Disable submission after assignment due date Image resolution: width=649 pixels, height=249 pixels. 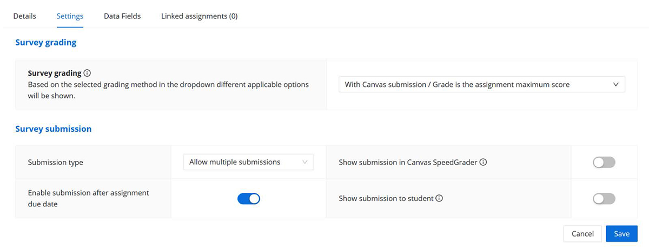point(249,199)
